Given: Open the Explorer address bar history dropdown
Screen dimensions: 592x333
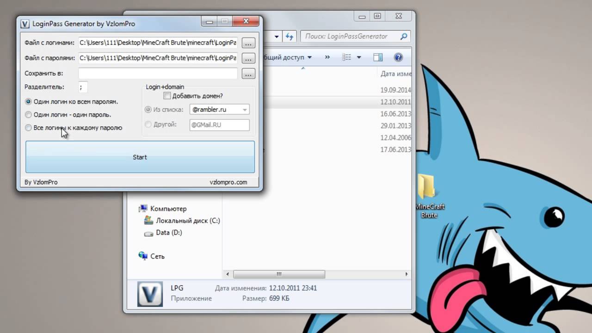Looking at the screenshot, I should tap(277, 37).
